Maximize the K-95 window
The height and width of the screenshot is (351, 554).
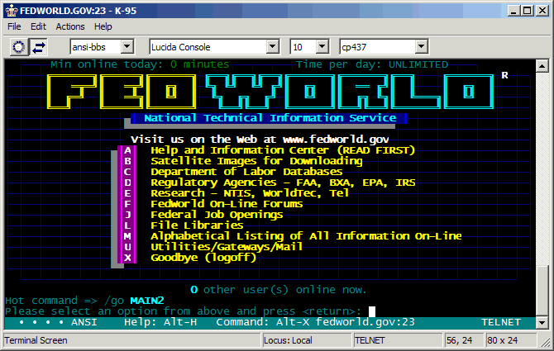[x=527, y=11]
